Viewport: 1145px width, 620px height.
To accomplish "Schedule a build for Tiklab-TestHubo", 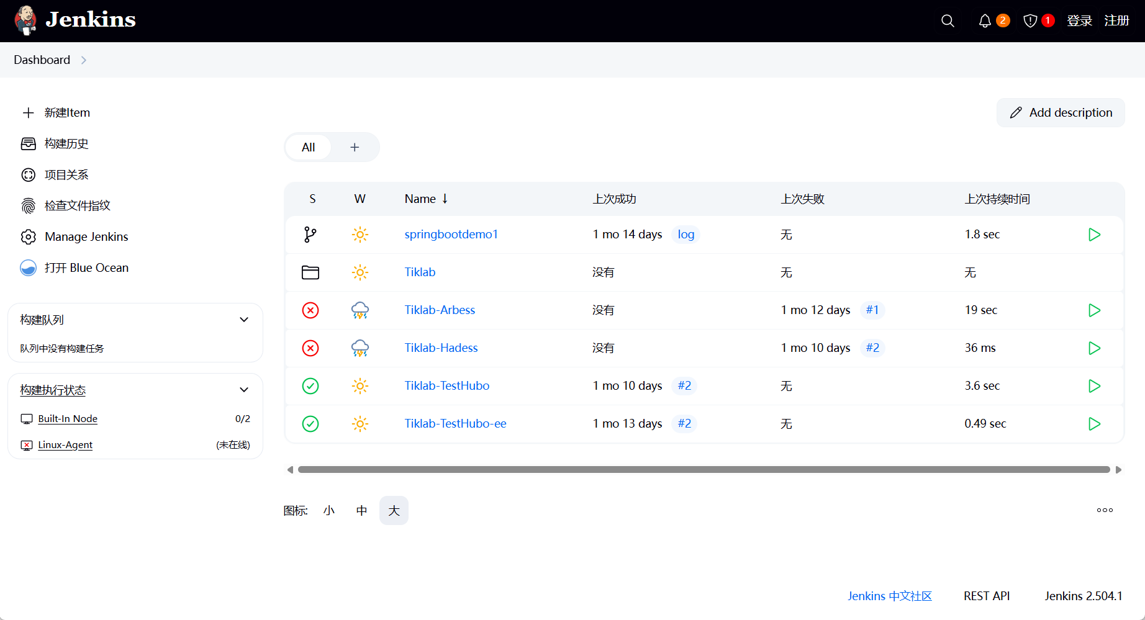I will coord(1095,386).
